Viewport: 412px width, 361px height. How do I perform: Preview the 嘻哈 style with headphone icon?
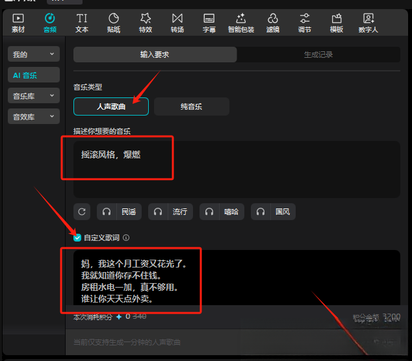(209, 212)
